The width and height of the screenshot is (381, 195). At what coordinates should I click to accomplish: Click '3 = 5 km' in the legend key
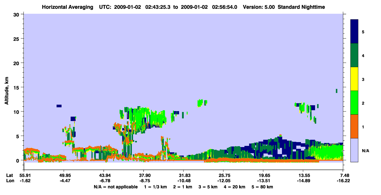point(208,187)
